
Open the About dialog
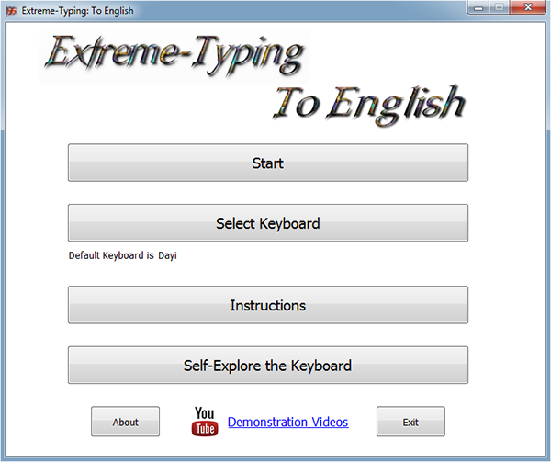[125, 422]
